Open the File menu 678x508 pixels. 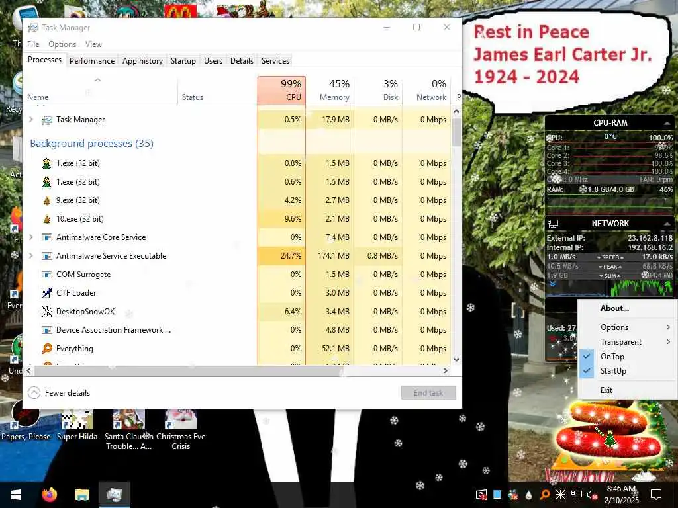(x=33, y=44)
